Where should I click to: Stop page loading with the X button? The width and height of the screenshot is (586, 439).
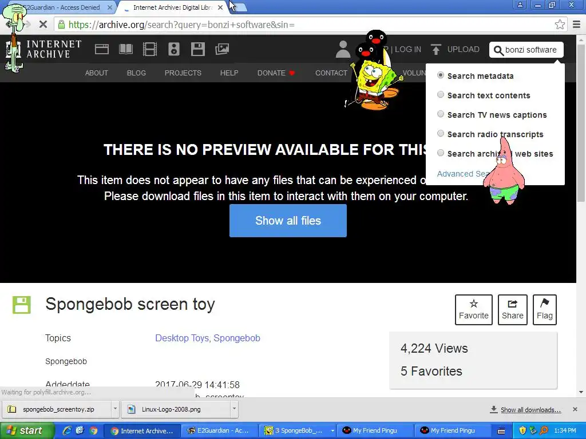(x=43, y=25)
